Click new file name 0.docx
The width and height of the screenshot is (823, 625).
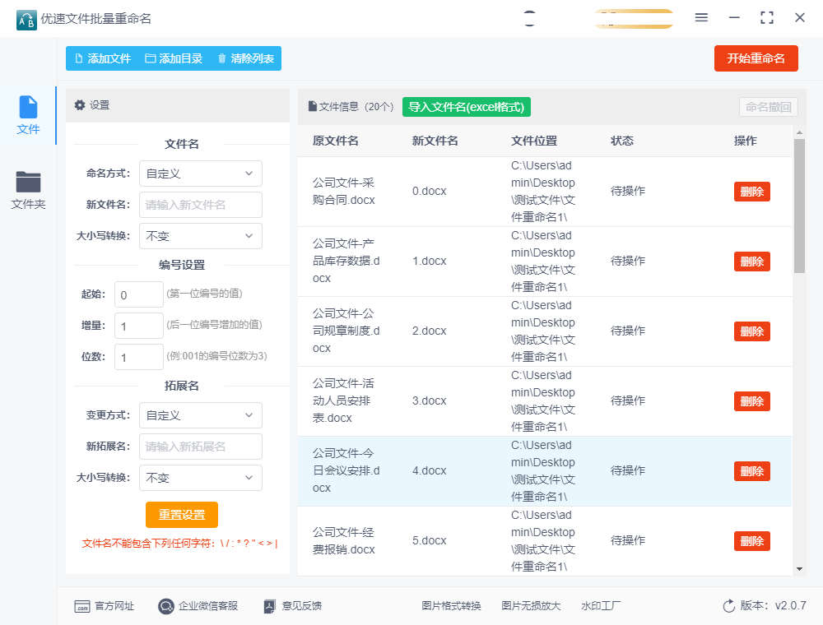[429, 191]
